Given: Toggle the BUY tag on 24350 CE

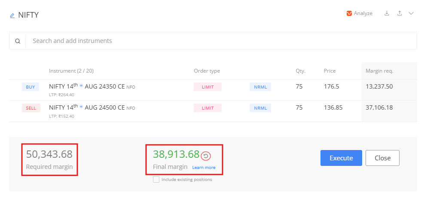Looking at the screenshot, I should click(x=31, y=87).
